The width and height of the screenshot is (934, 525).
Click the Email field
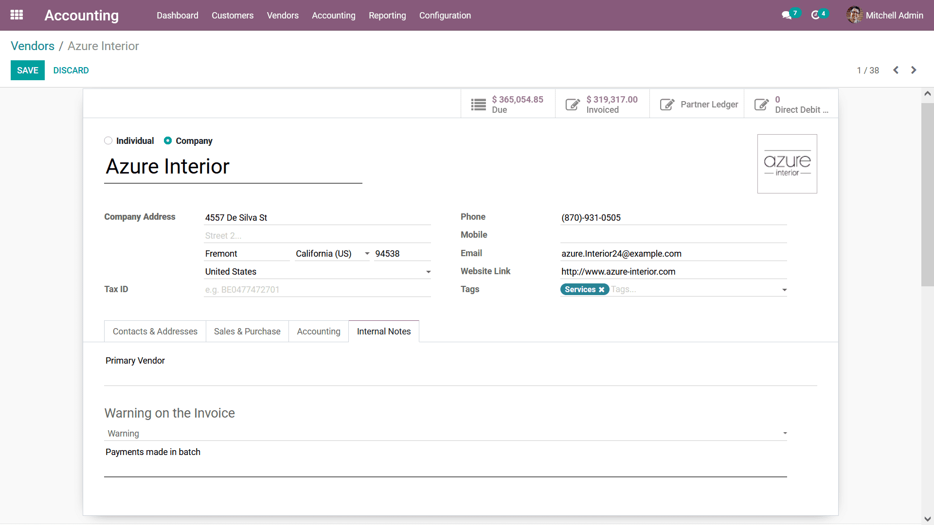[x=673, y=254]
